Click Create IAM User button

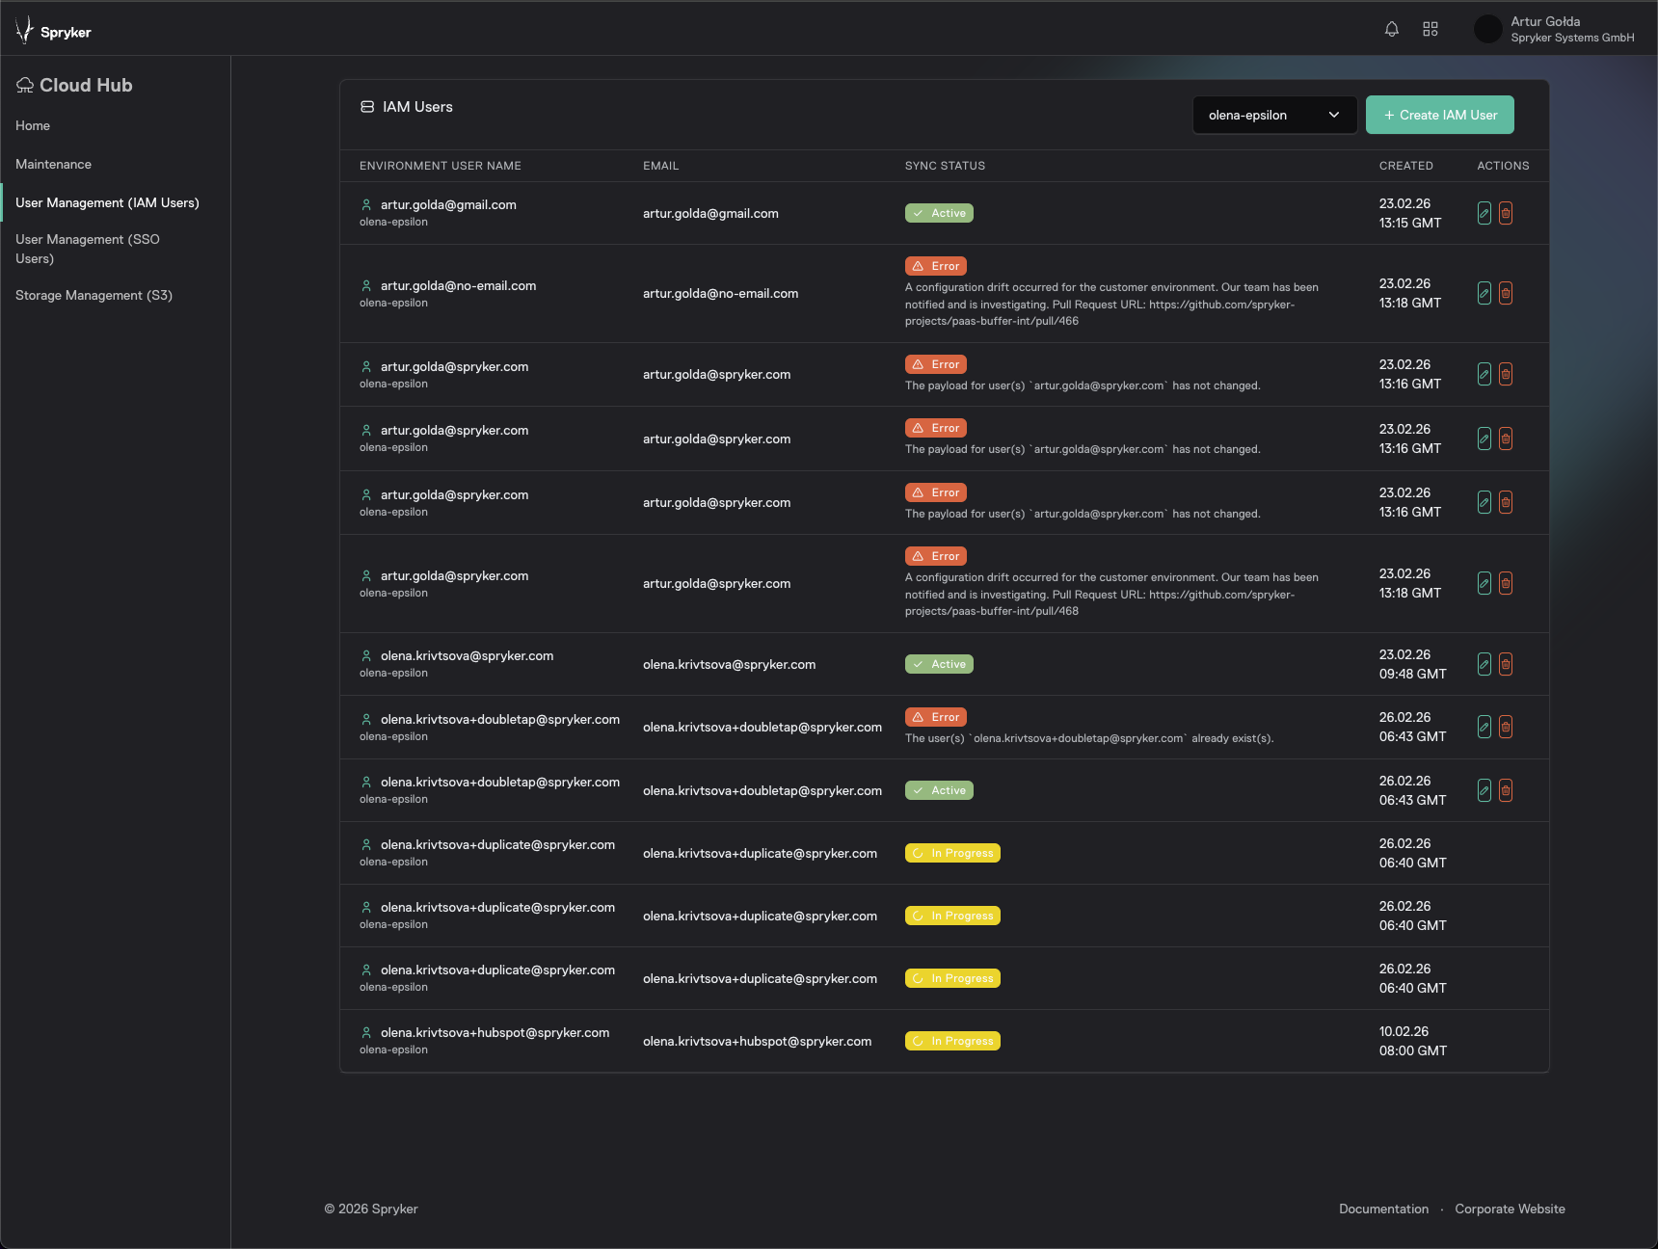coord(1439,115)
